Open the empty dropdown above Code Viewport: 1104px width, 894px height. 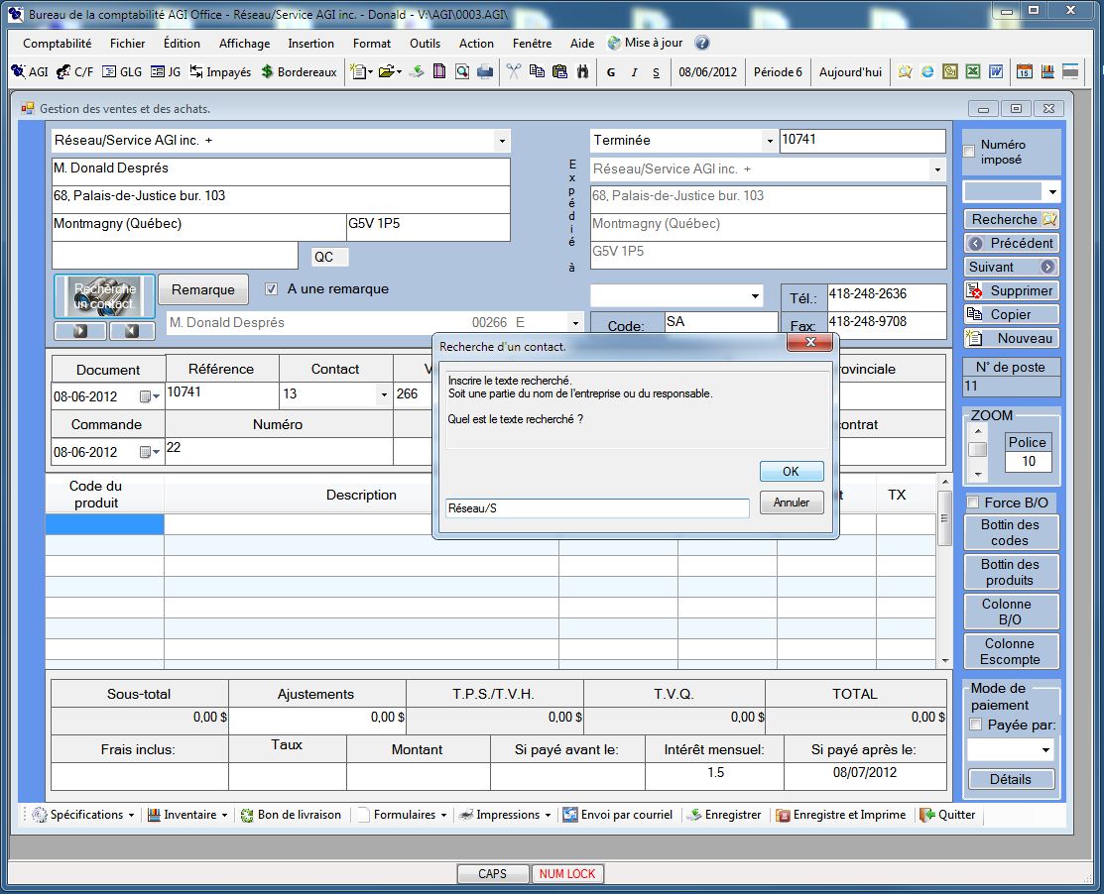(x=755, y=296)
